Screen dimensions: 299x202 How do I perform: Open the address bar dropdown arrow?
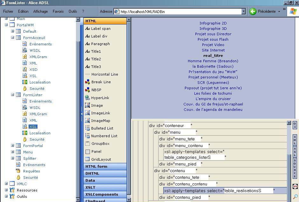click(243, 11)
